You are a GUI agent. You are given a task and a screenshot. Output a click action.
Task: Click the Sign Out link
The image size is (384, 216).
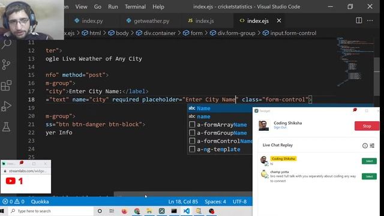click(280, 128)
